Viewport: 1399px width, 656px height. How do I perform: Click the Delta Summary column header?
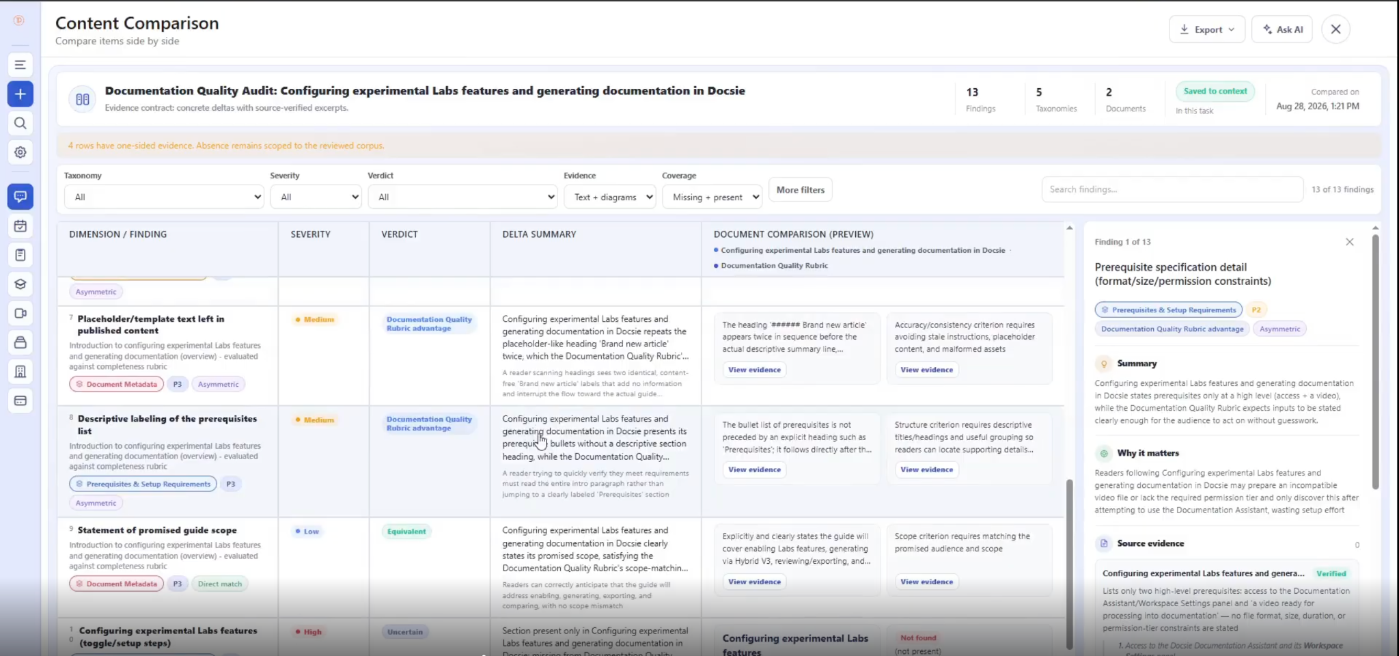tap(539, 234)
